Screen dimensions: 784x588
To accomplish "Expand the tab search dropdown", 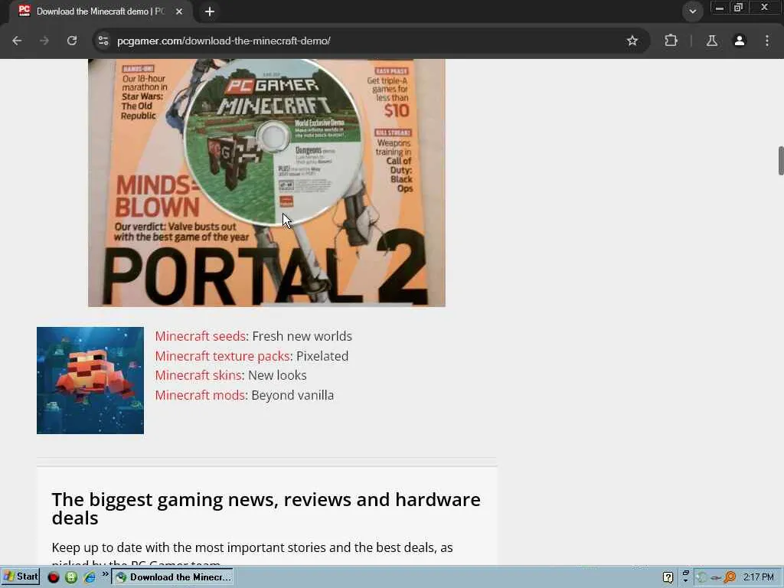I will (692, 11).
